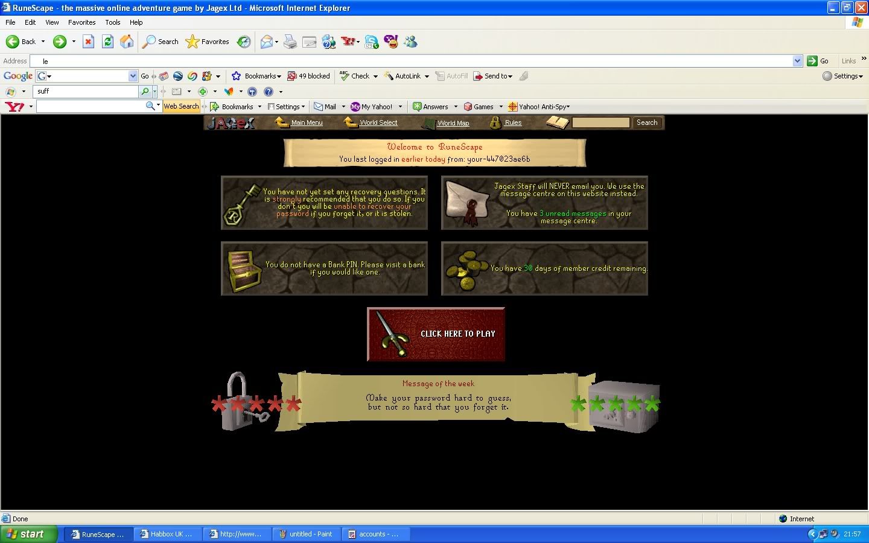Click the World Map link

pos(453,123)
